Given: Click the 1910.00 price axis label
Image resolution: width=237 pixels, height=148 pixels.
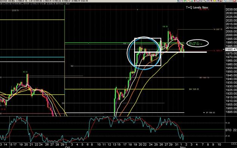Looking at the screenshot, I should (231, 101).
